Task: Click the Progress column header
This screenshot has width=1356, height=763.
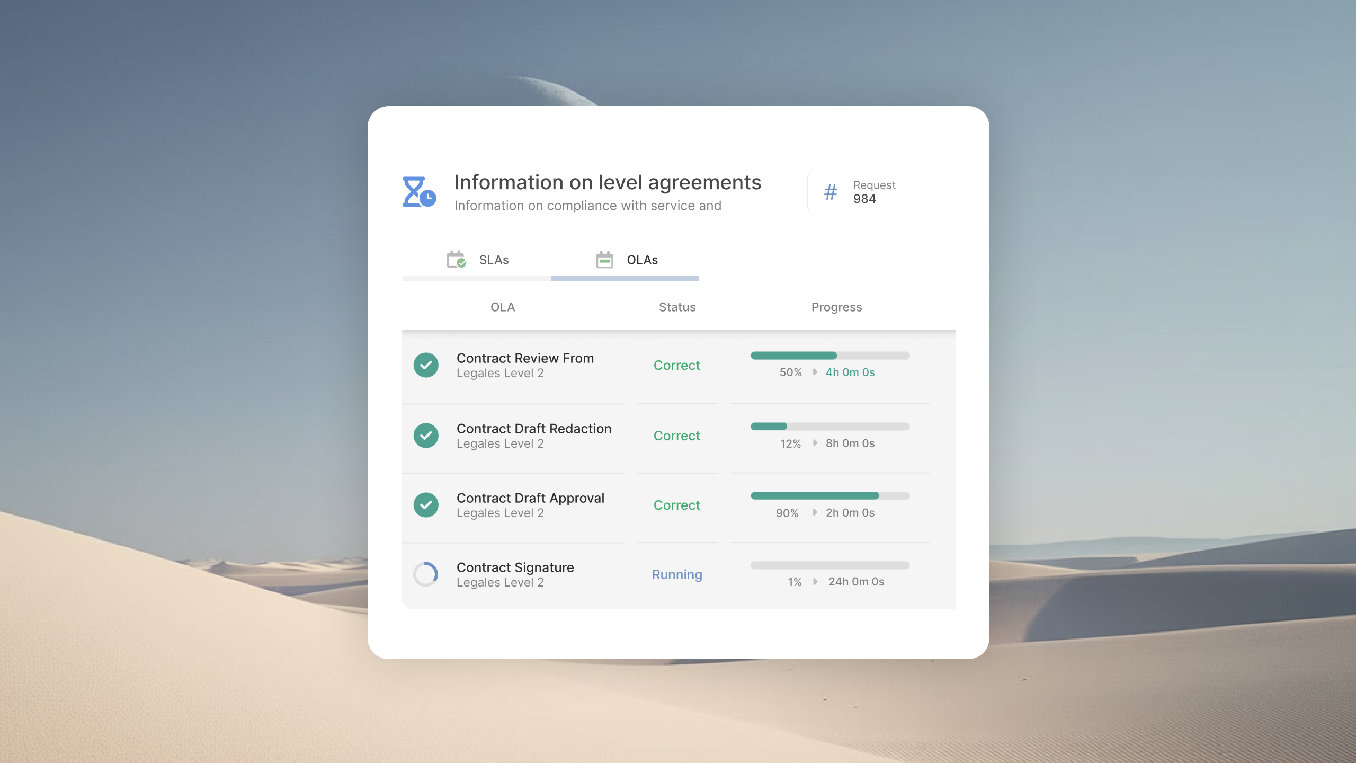Action: [x=837, y=307]
